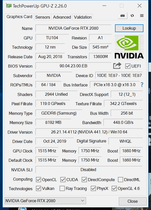Click the Bus Width value 256 bit

tap(127, 113)
